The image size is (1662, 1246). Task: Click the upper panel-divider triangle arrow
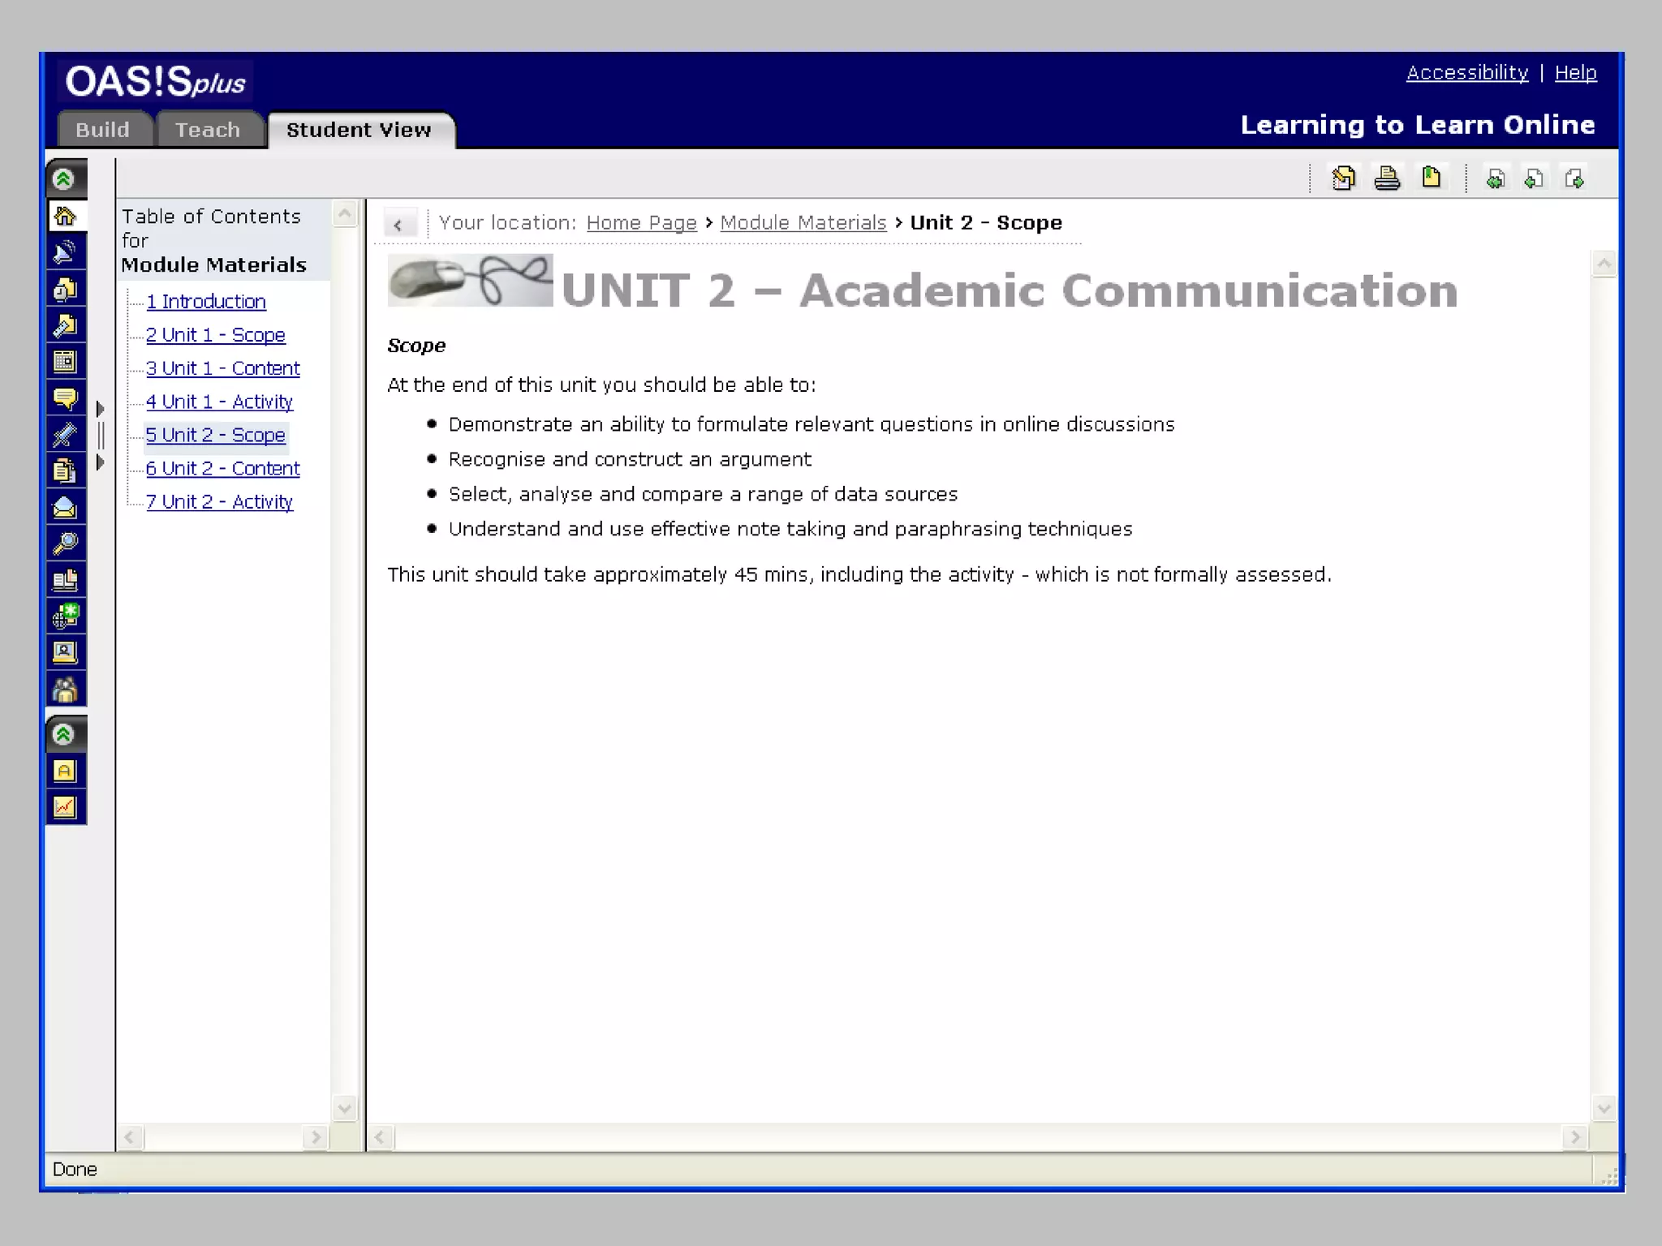tap(101, 409)
